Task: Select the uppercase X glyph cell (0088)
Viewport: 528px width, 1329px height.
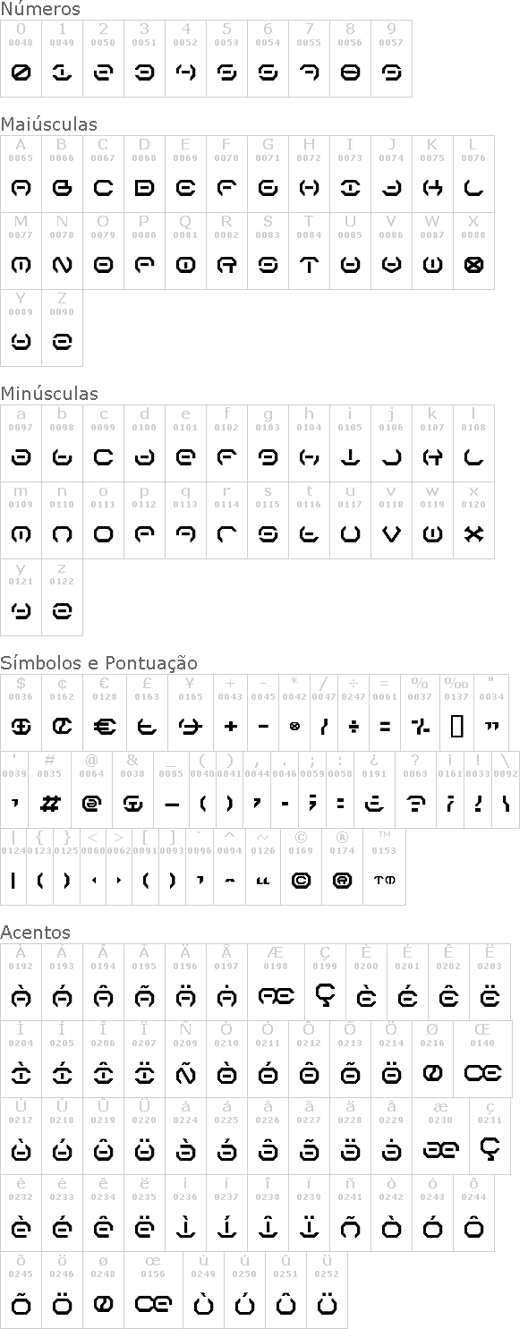Action: [473, 251]
